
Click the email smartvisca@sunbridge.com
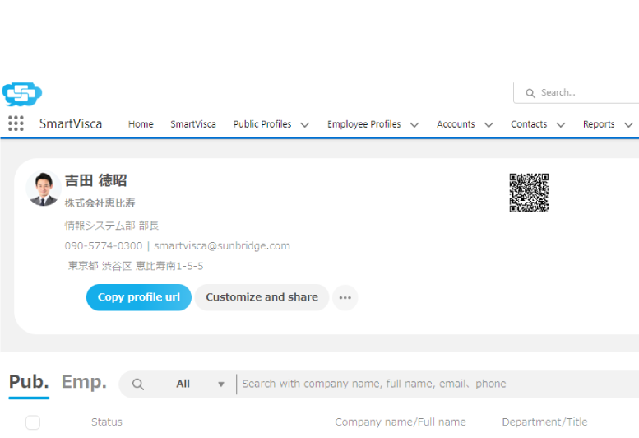222,246
